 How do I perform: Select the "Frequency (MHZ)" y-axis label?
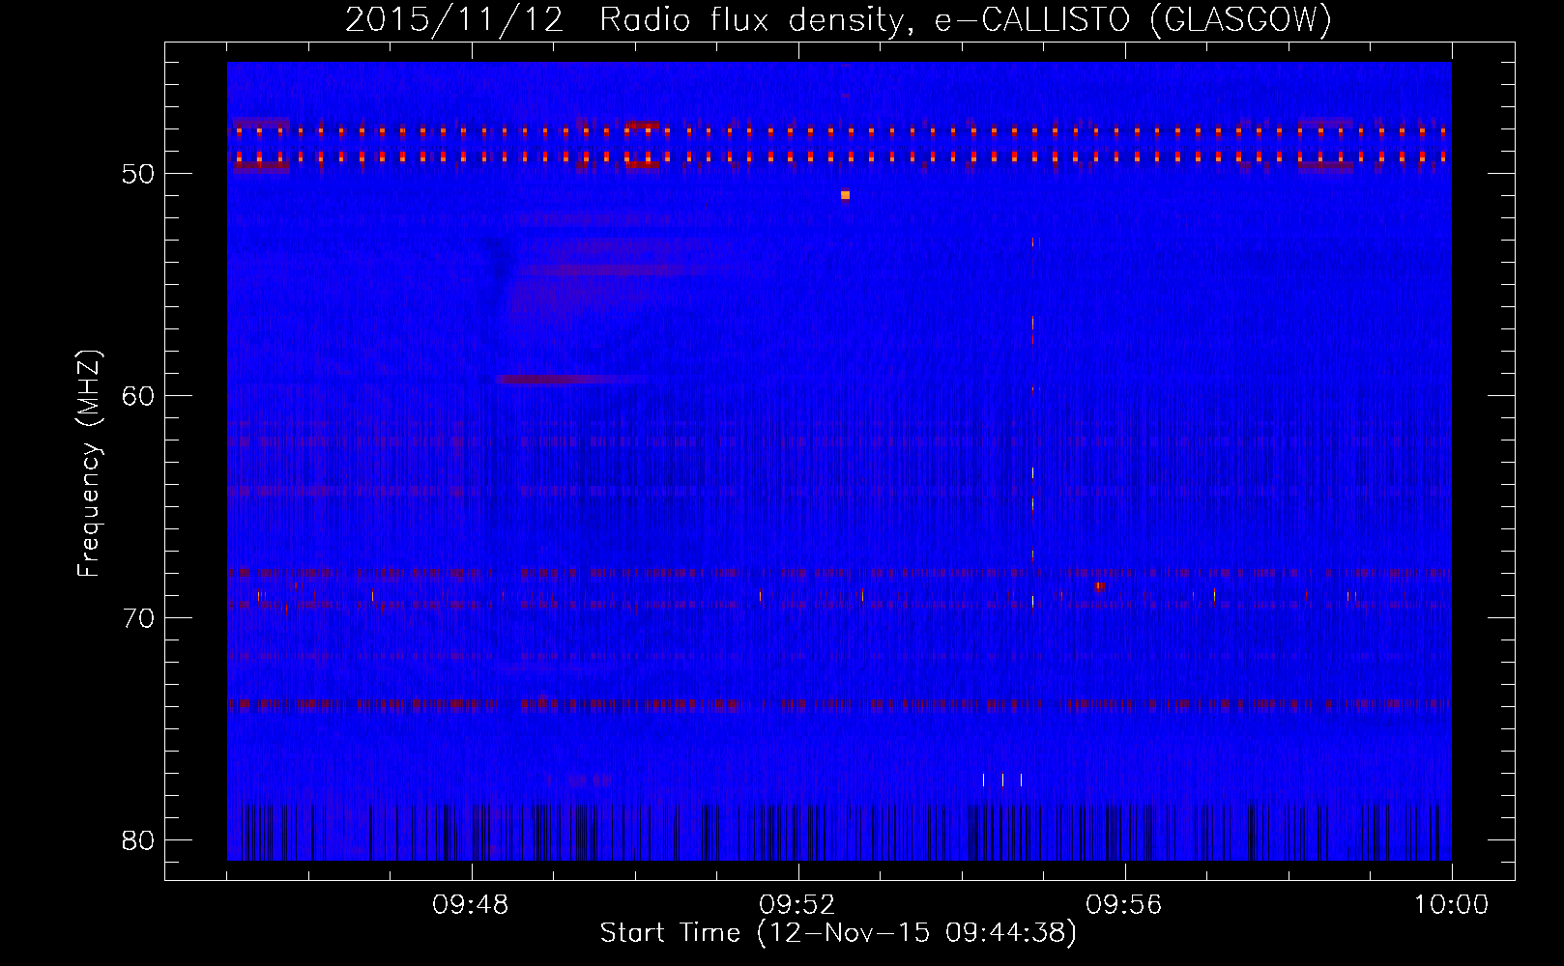coord(89,464)
